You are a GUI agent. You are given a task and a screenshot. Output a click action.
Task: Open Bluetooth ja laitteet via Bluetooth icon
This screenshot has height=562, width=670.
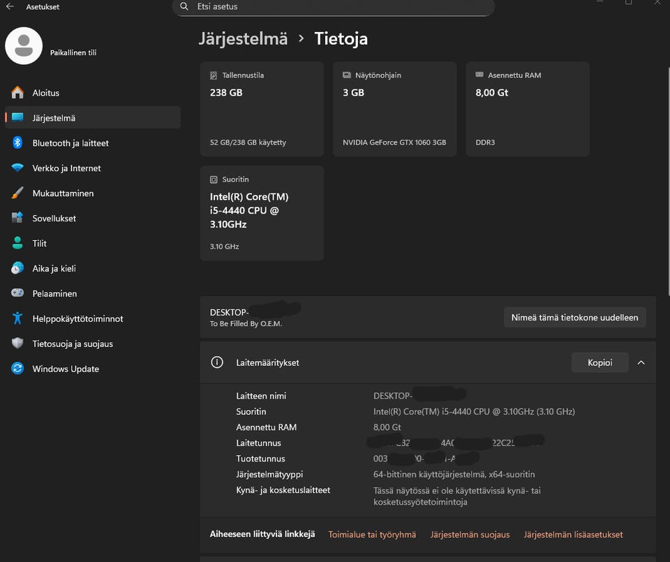[18, 143]
